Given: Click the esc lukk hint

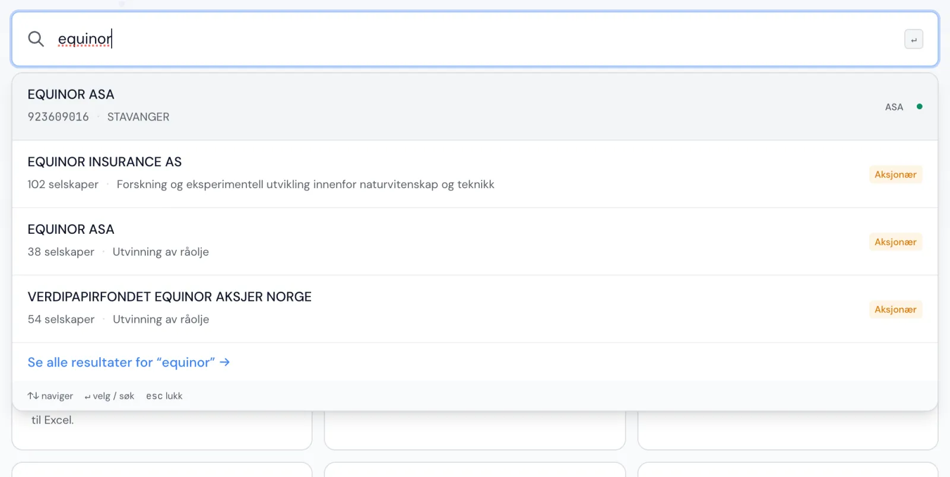Looking at the screenshot, I should tap(164, 396).
